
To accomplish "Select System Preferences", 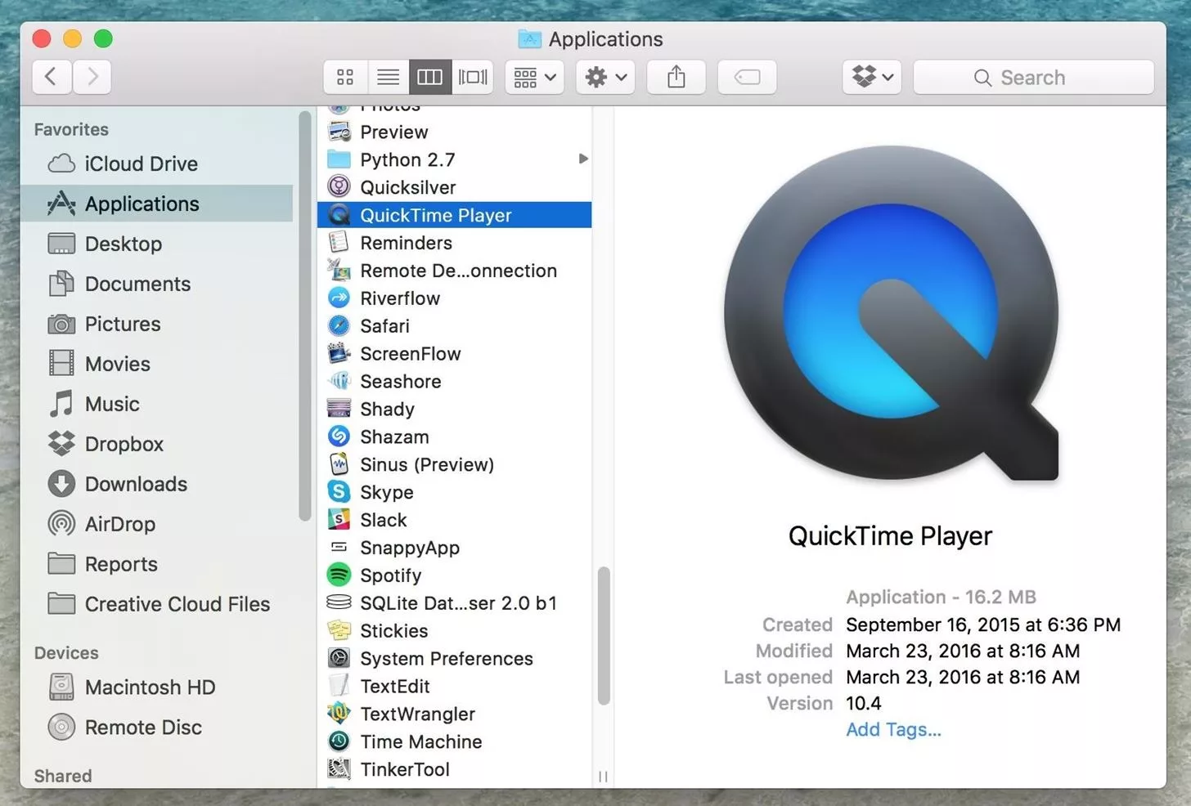I will [x=446, y=658].
